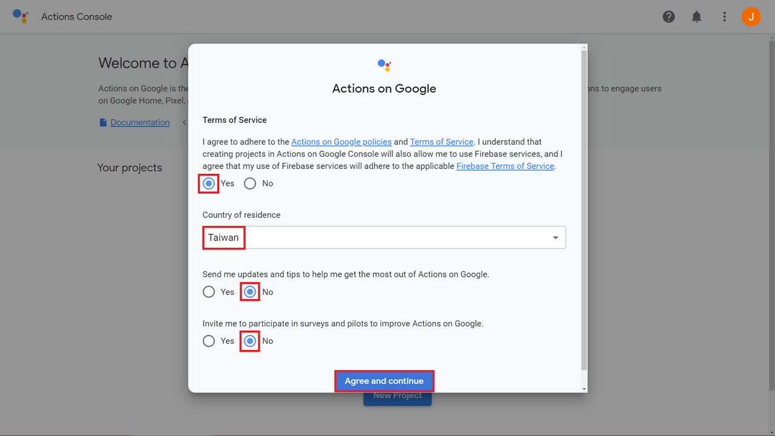This screenshot has height=436, width=775.
Task: Select Yes for updates and tips
Action: click(x=209, y=292)
